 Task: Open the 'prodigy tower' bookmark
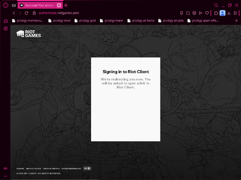[111, 21]
